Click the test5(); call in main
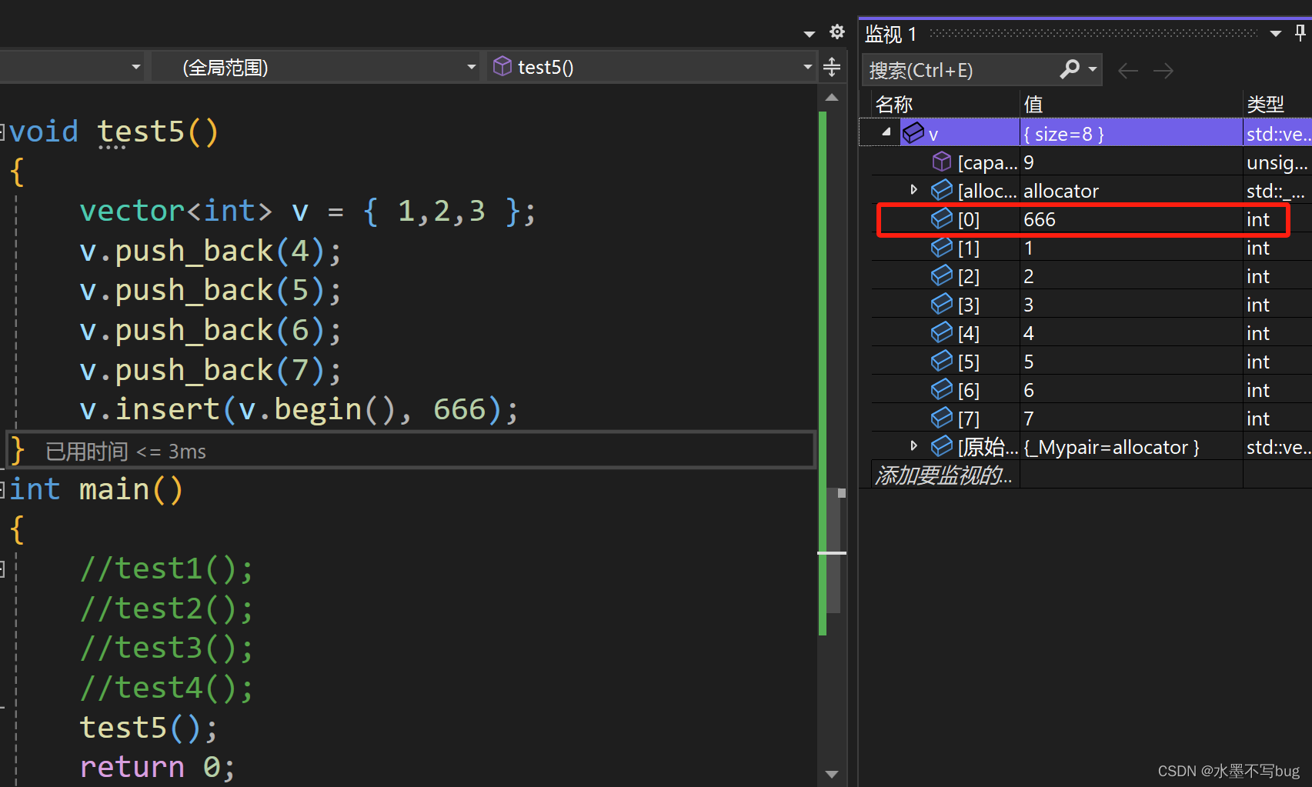The image size is (1312, 787). click(x=149, y=727)
